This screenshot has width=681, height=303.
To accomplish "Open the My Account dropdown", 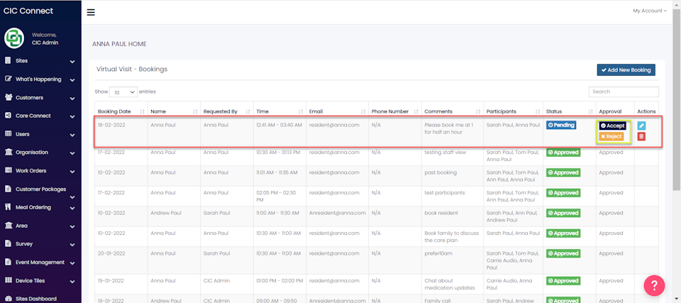I will coord(649,11).
